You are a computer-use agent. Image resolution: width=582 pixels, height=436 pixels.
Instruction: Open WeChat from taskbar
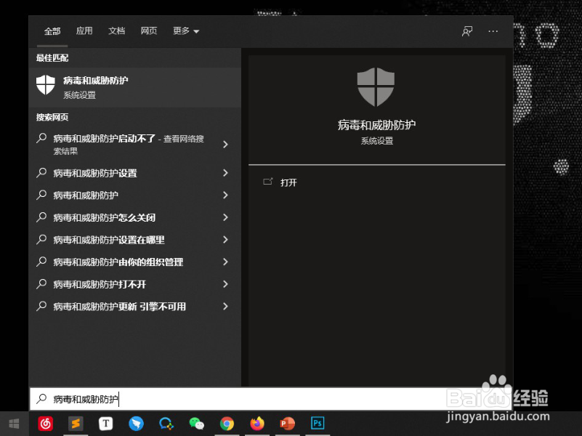[x=196, y=424]
